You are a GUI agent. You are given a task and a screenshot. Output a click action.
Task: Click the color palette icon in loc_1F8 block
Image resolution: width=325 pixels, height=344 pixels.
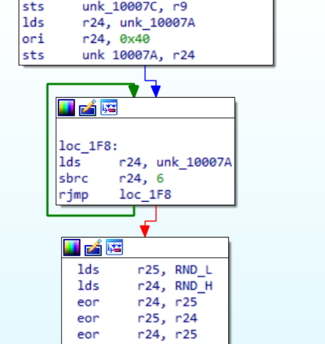point(67,108)
